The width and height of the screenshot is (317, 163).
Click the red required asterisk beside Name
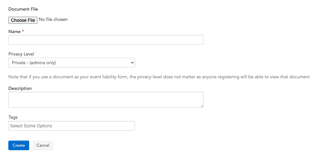tap(23, 31)
